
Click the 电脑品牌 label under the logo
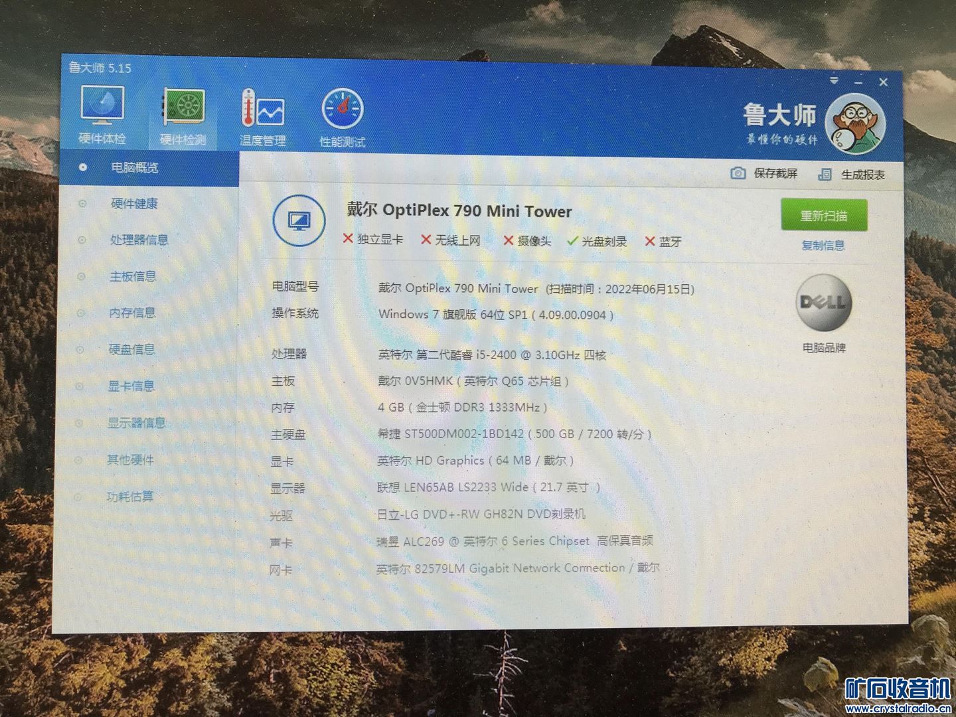pos(824,347)
